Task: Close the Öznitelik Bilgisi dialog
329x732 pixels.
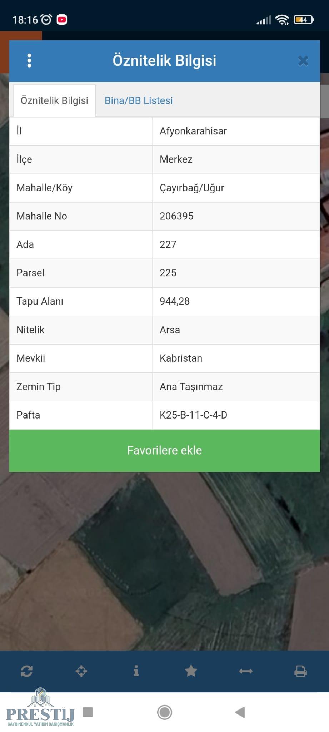Action: pyautogui.click(x=303, y=61)
